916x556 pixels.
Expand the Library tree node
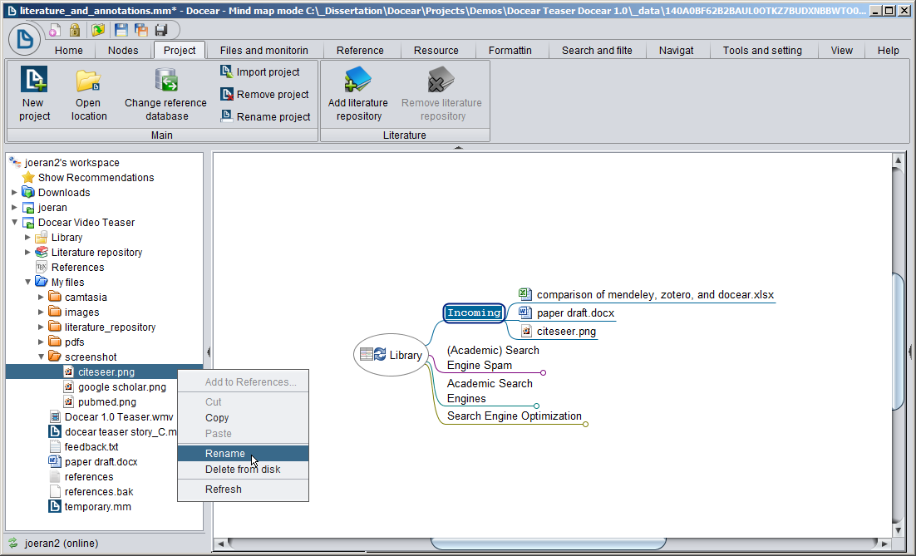tap(27, 237)
